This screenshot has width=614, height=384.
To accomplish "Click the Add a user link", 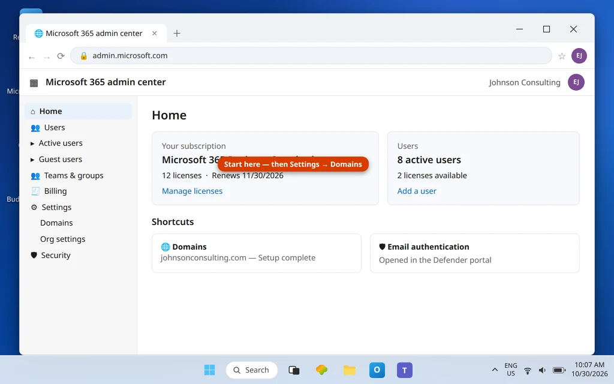I will 417,191.
